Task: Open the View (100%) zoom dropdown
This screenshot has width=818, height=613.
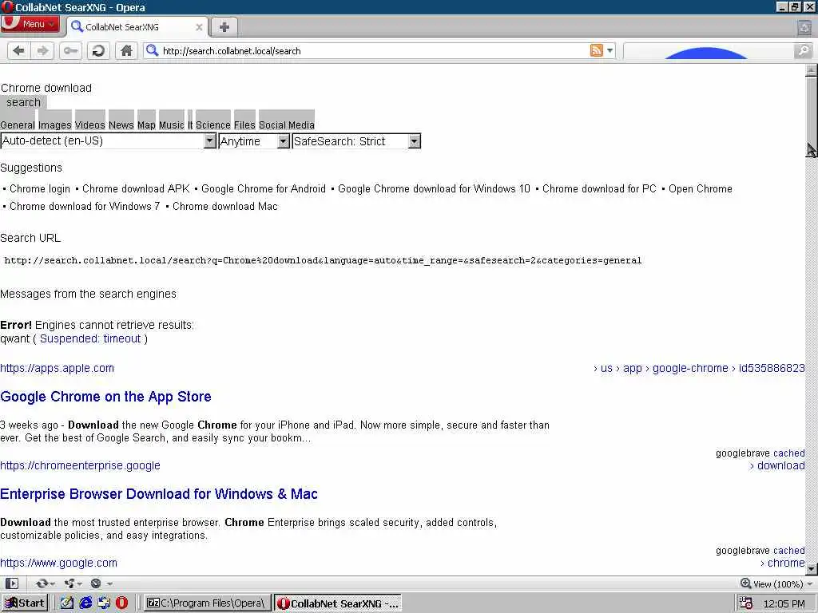Action: tap(776, 583)
